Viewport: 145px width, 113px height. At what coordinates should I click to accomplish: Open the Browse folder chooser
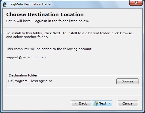(x=127, y=81)
